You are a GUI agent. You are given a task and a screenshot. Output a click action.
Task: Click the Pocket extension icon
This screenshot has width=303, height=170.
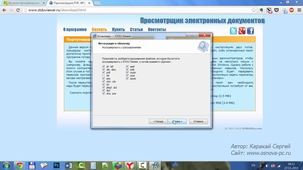pos(276,10)
